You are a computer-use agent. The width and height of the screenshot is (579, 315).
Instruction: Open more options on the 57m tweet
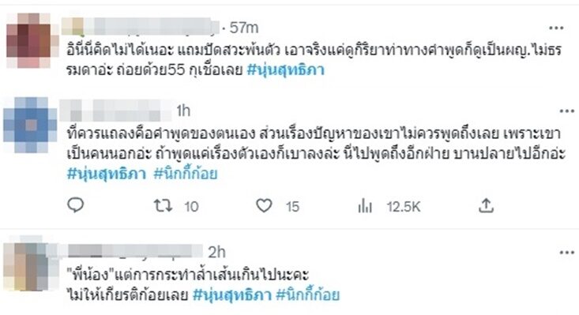[x=556, y=28]
